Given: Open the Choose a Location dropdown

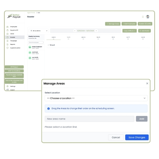Looking at the screenshot, I should click(x=96, y=98).
